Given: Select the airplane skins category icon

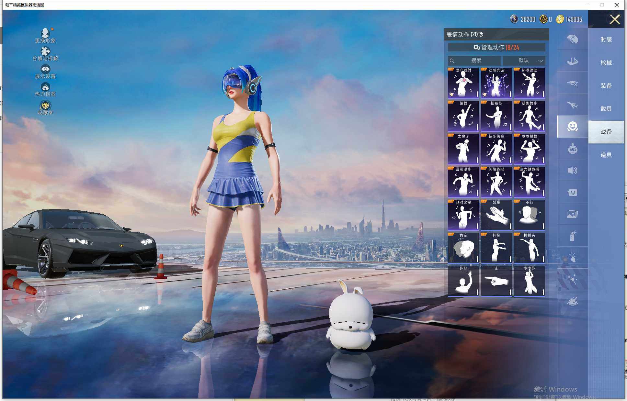Looking at the screenshot, I should tap(572, 105).
